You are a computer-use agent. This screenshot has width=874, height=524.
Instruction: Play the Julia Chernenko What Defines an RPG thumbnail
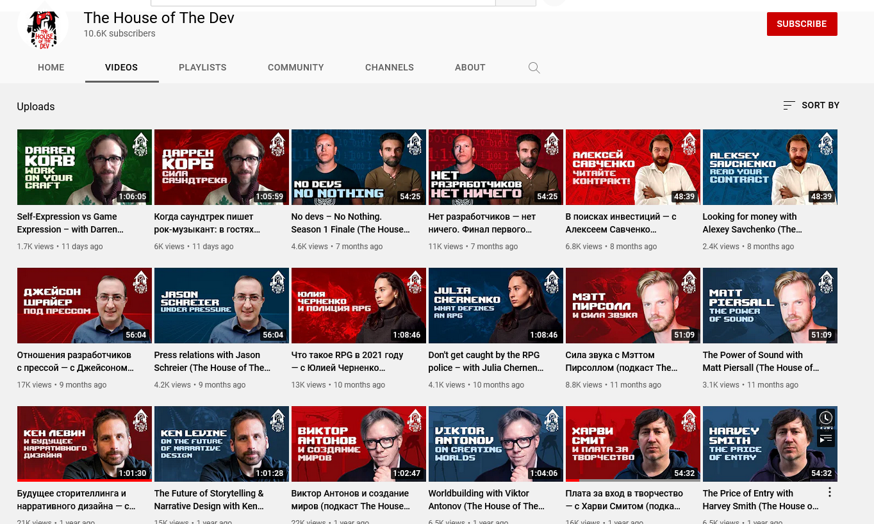[x=496, y=306]
